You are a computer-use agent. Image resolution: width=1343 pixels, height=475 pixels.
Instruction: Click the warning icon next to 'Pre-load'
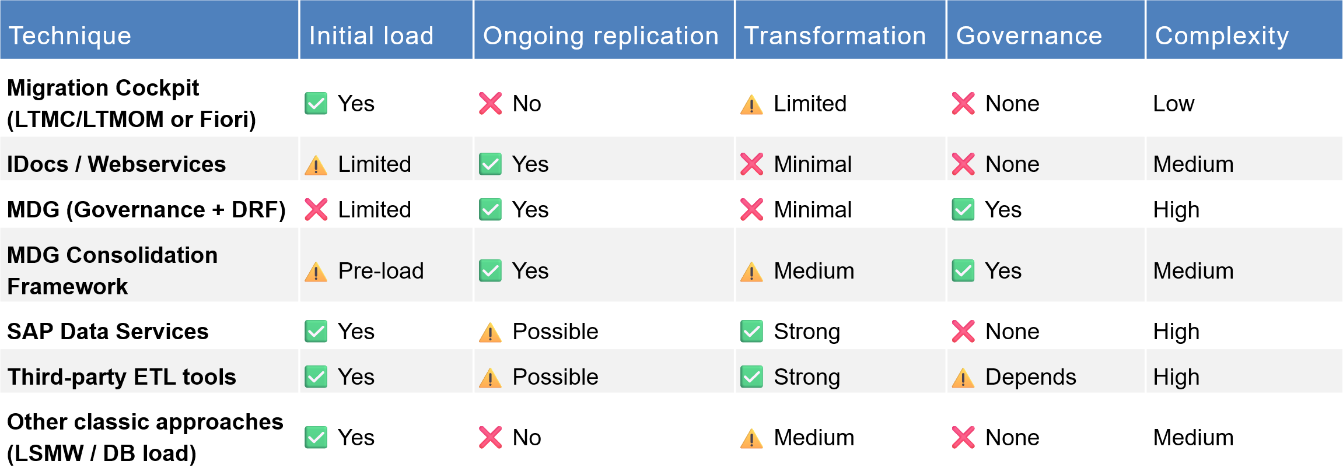point(316,272)
